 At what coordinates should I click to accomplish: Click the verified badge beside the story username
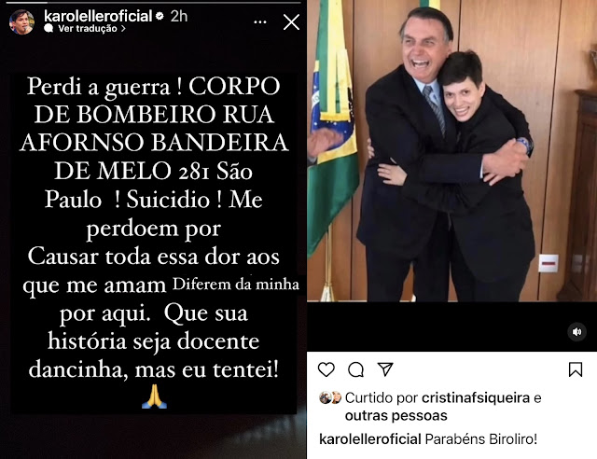(160, 16)
